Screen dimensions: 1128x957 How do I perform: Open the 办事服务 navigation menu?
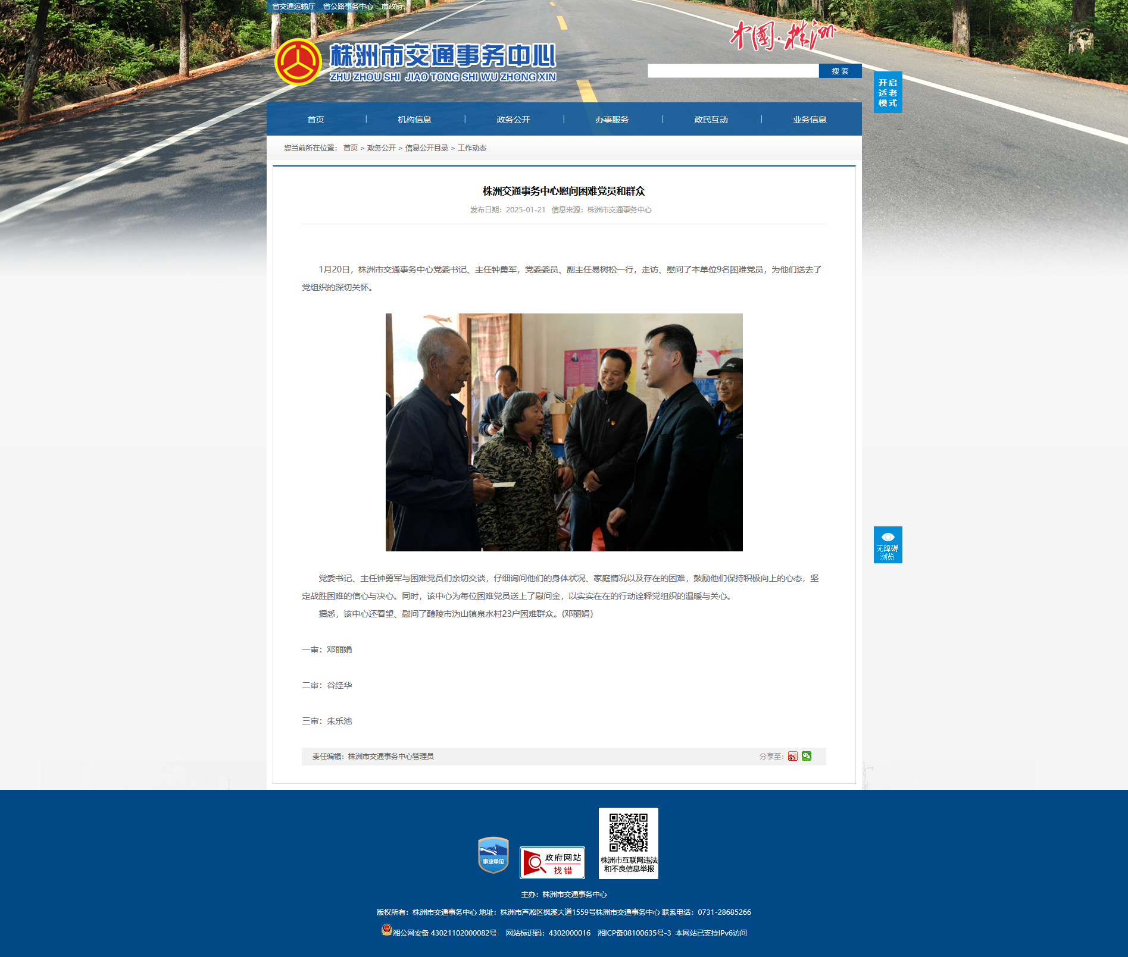[x=612, y=120]
